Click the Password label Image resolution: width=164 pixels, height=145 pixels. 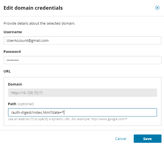coord(12,52)
